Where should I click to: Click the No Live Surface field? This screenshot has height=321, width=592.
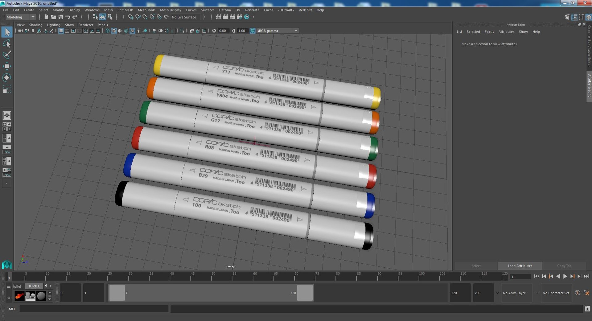coord(186,17)
